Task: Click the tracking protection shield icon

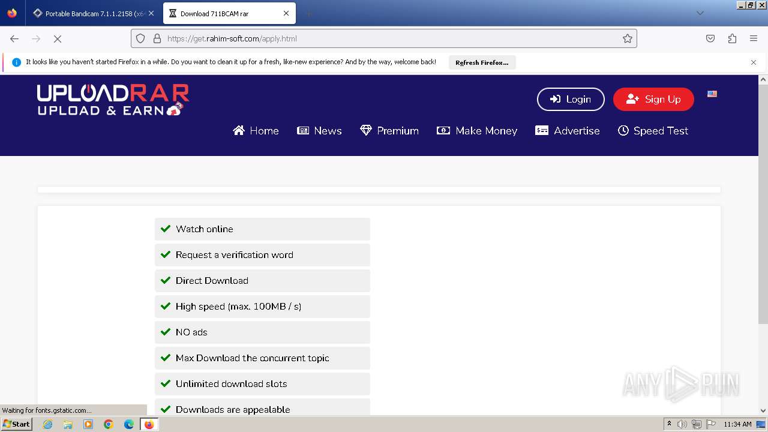Action: [x=140, y=38]
